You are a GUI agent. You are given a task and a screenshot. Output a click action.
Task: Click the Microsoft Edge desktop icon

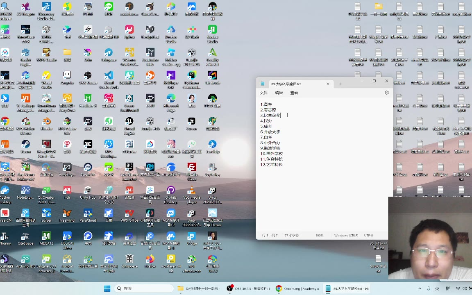point(171,103)
